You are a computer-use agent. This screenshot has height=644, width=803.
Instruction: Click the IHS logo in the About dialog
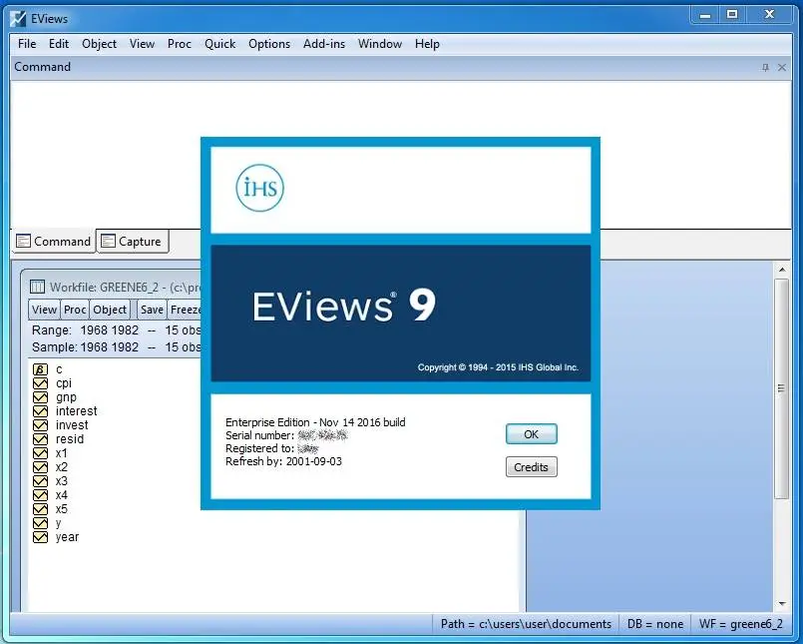point(259,188)
